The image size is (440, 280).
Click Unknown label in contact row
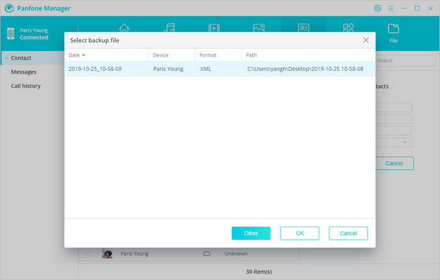pos(236,254)
